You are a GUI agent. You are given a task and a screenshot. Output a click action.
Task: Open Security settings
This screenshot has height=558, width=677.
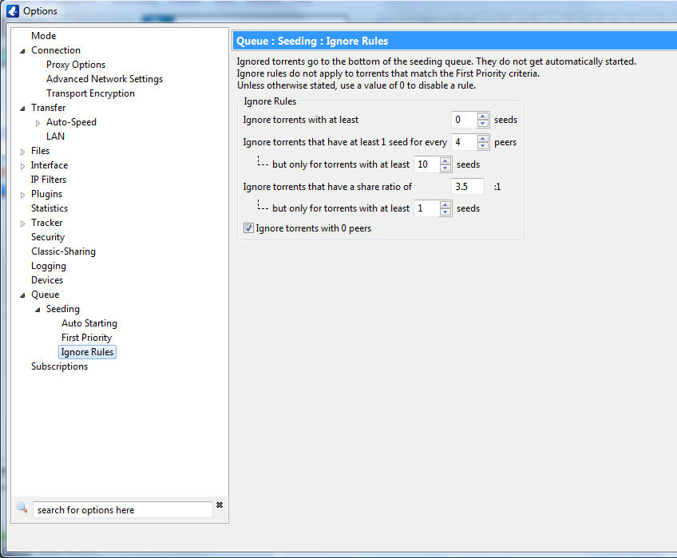[48, 237]
